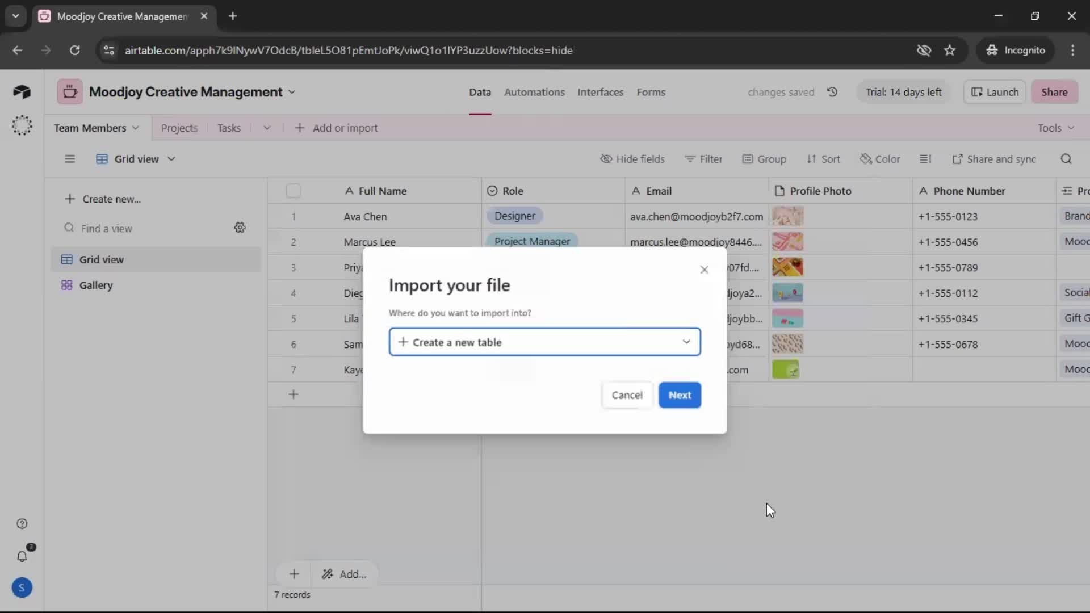Click the Project Manager role tag

(x=532, y=241)
